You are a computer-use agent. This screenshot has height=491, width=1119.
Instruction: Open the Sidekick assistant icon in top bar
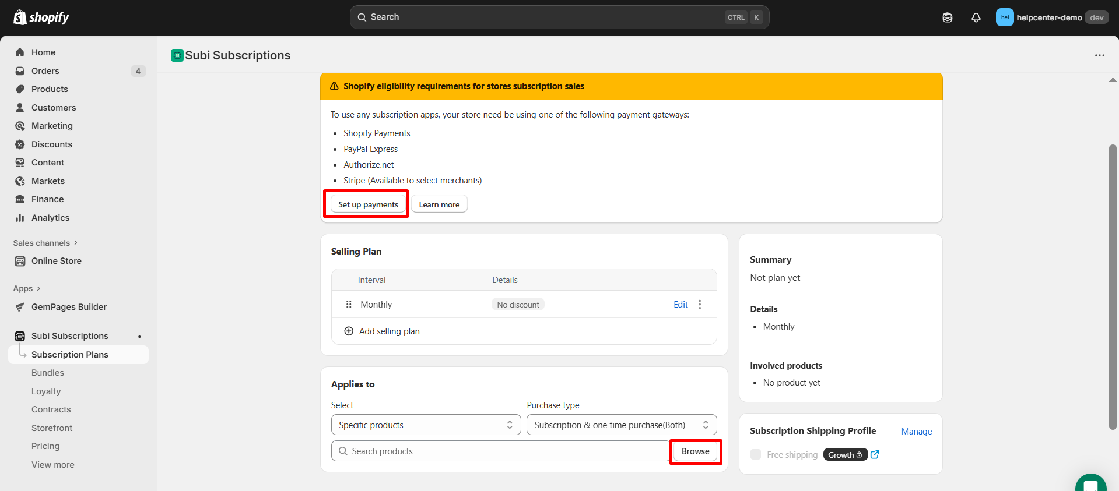(x=948, y=17)
